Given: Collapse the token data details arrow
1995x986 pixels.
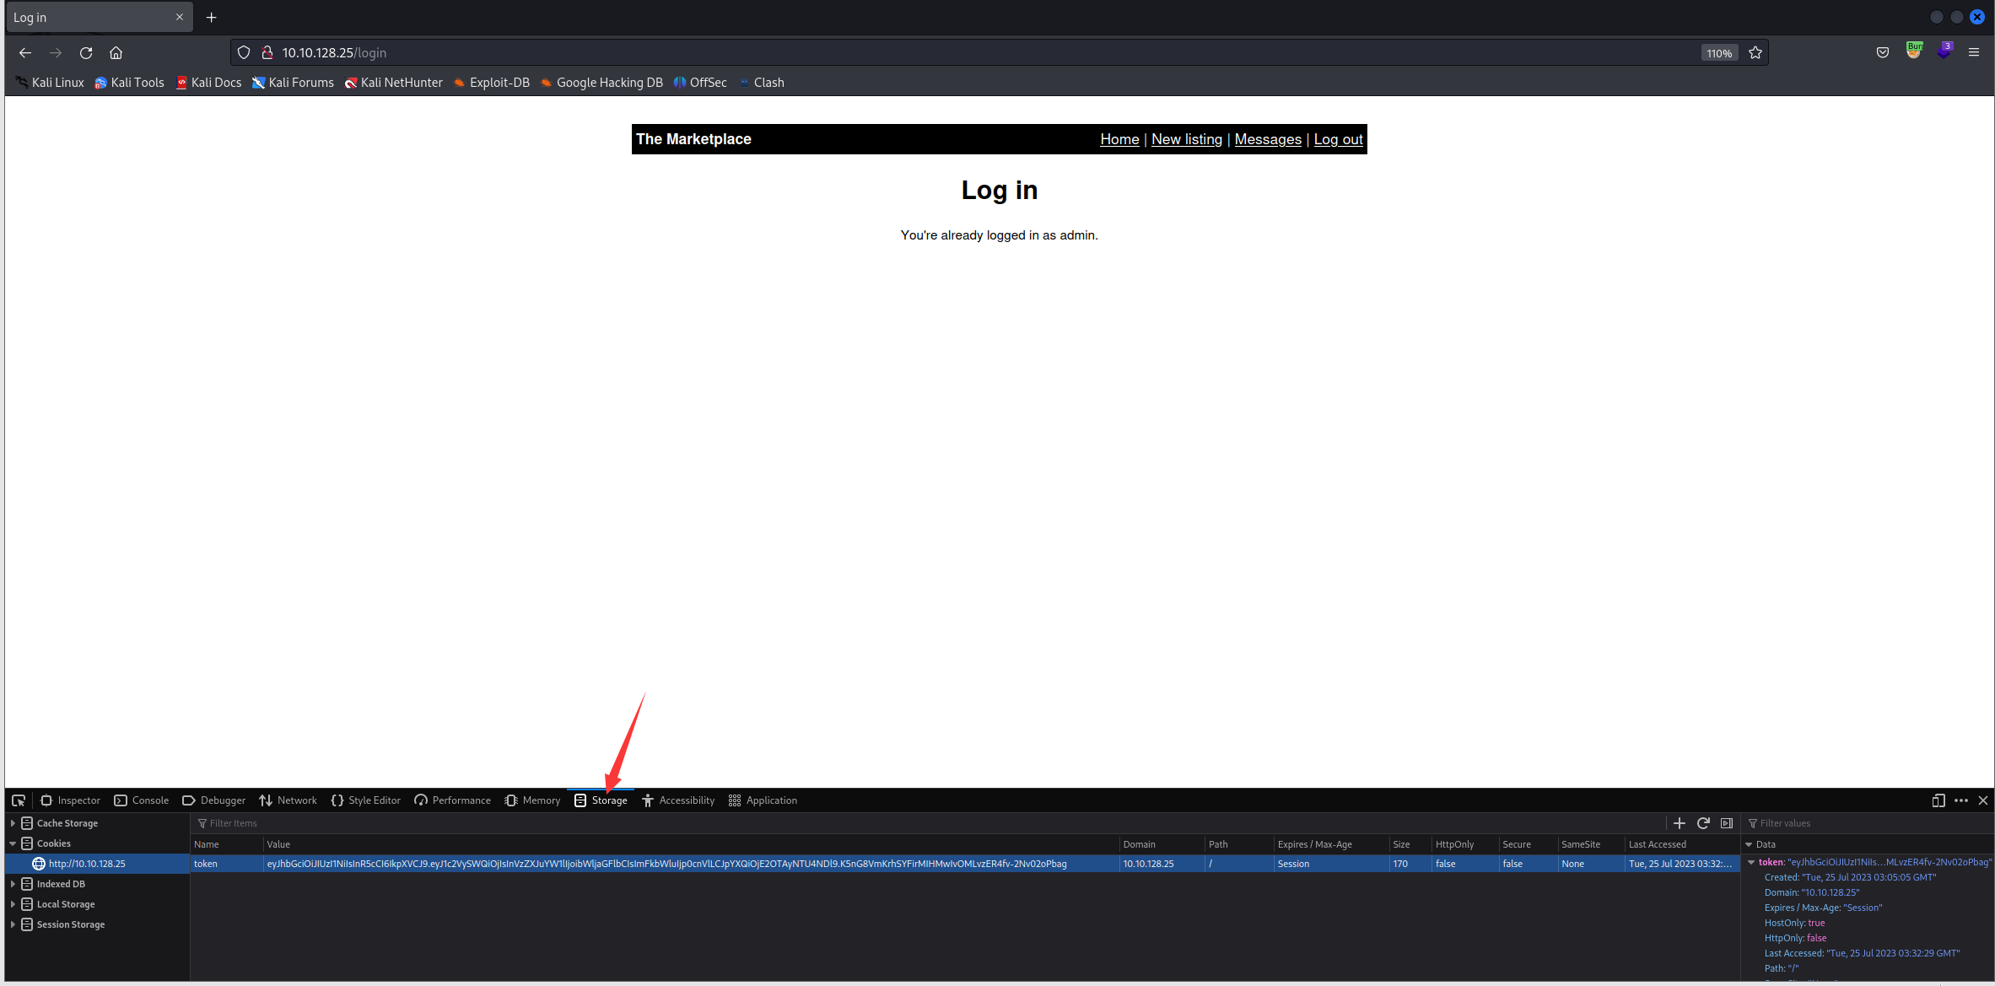Looking at the screenshot, I should click(x=1751, y=862).
